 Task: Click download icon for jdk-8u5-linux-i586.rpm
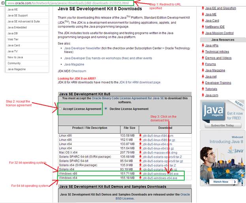pos(140,135)
